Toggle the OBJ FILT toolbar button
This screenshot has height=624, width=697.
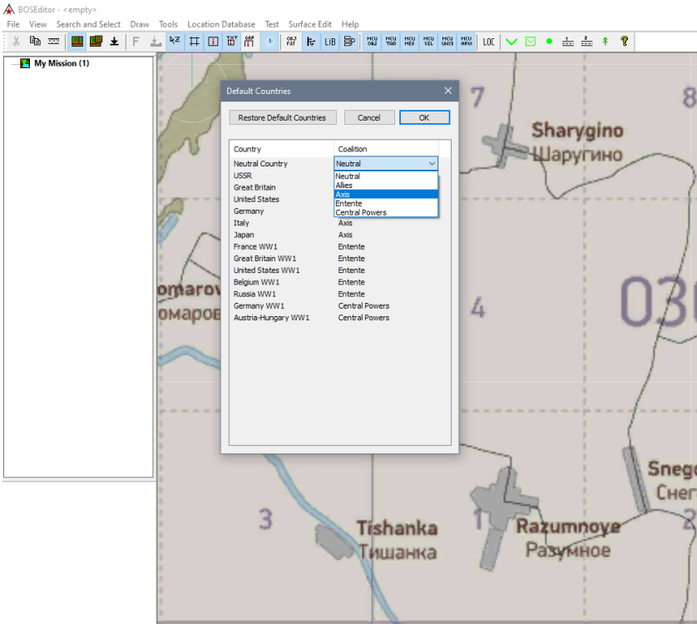tap(292, 41)
